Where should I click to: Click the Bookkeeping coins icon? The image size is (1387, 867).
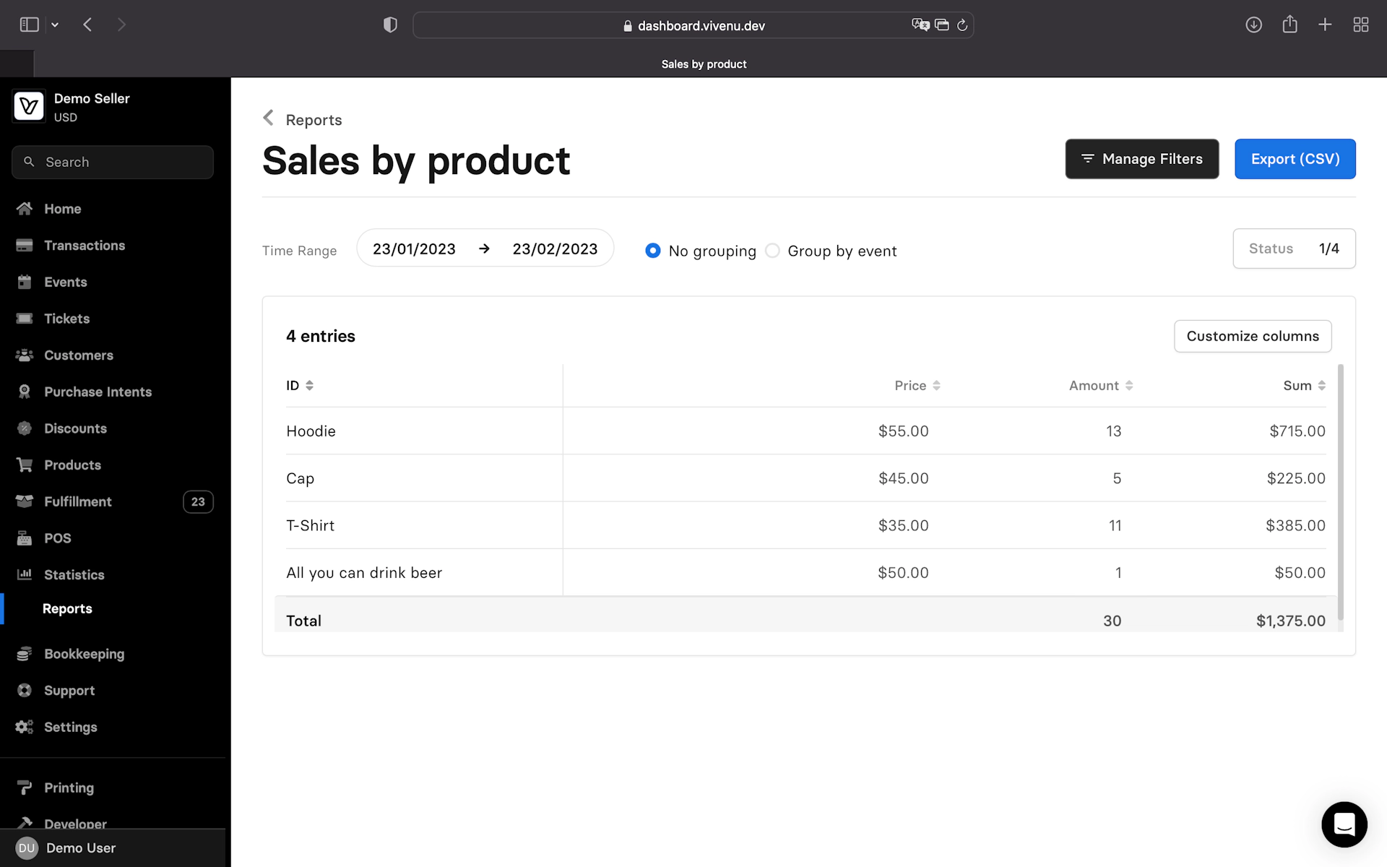coord(25,654)
